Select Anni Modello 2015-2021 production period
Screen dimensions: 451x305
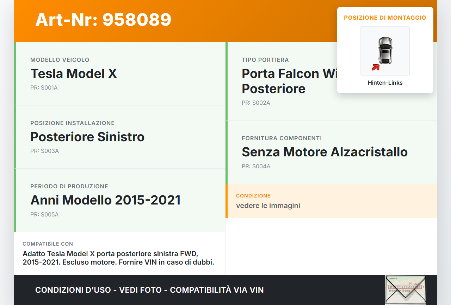105,200
